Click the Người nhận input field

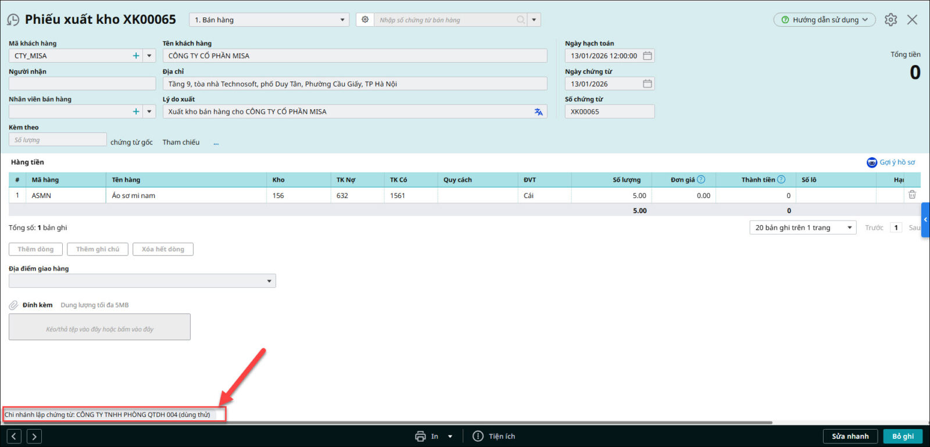(x=82, y=84)
